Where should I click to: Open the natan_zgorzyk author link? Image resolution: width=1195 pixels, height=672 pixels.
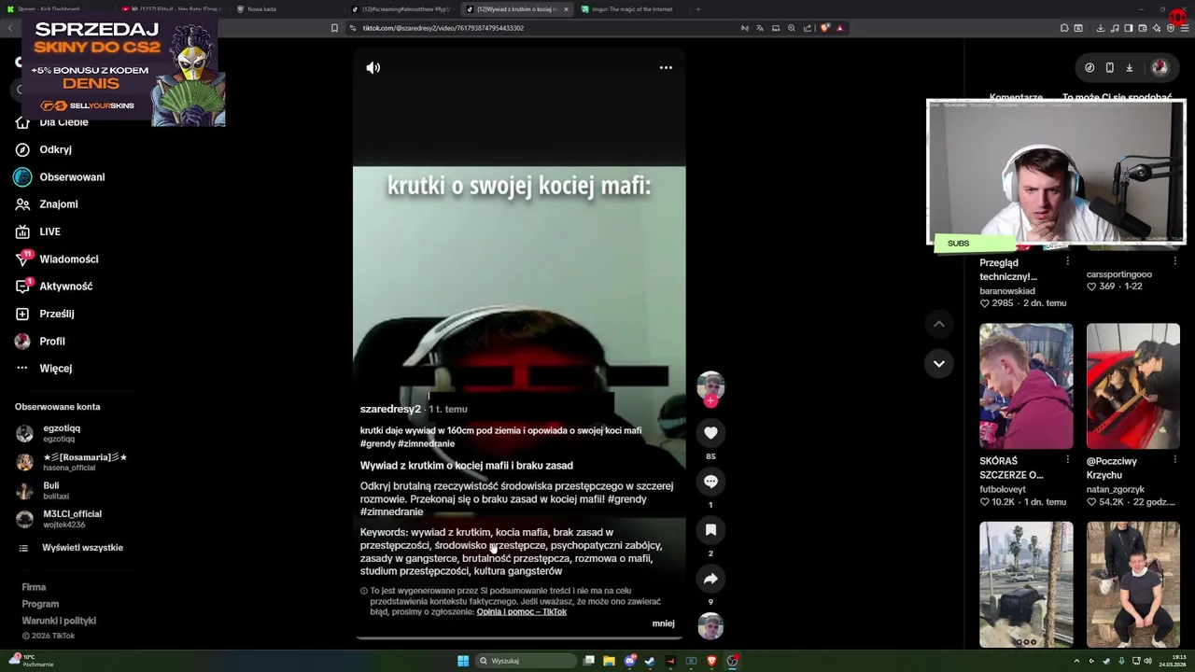(1115, 489)
